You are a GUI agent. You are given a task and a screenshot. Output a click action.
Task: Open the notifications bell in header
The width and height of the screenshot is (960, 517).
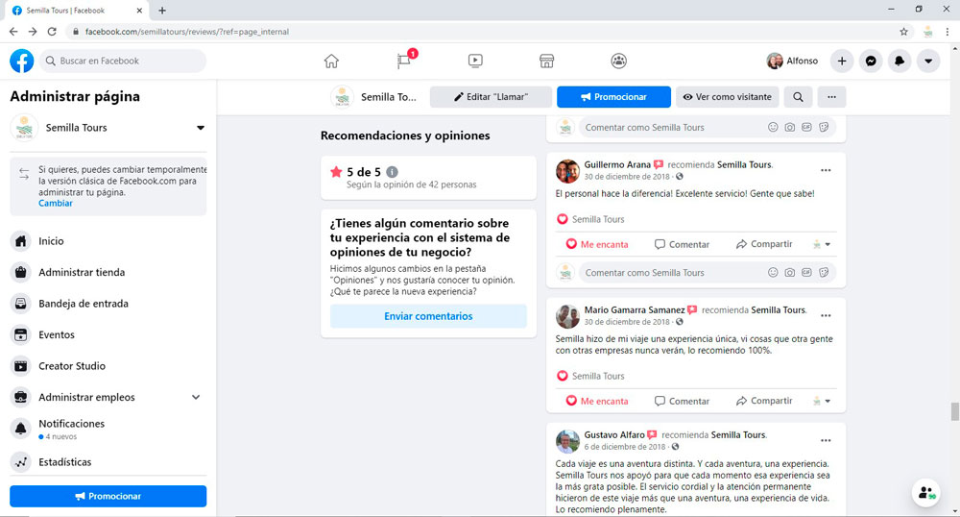pyautogui.click(x=900, y=61)
